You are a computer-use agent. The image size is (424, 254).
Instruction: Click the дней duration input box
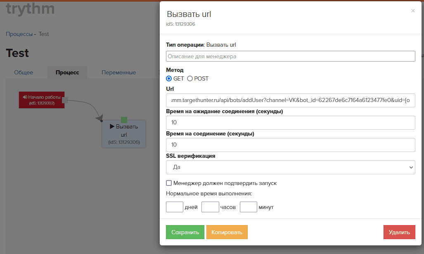pos(174,207)
